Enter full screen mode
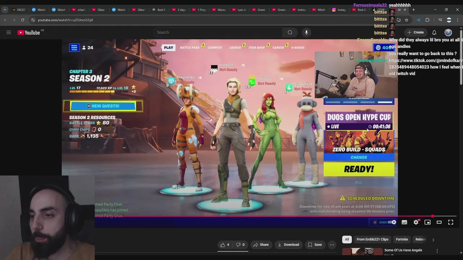Image resolution: width=463 pixels, height=260 pixels. [x=451, y=222]
